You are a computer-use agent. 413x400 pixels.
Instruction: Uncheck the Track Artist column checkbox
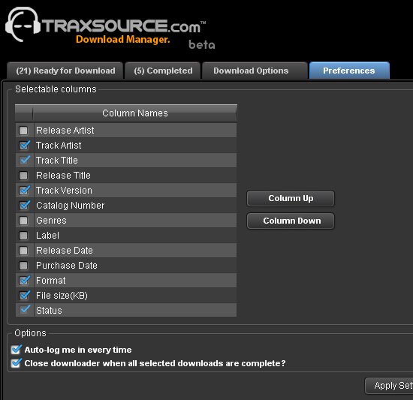[24, 146]
